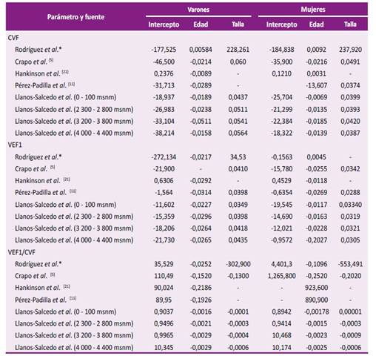Click the -553,491 value in the VEF1/CVF section
This screenshot has height=356, width=376.
pyautogui.click(x=350, y=264)
